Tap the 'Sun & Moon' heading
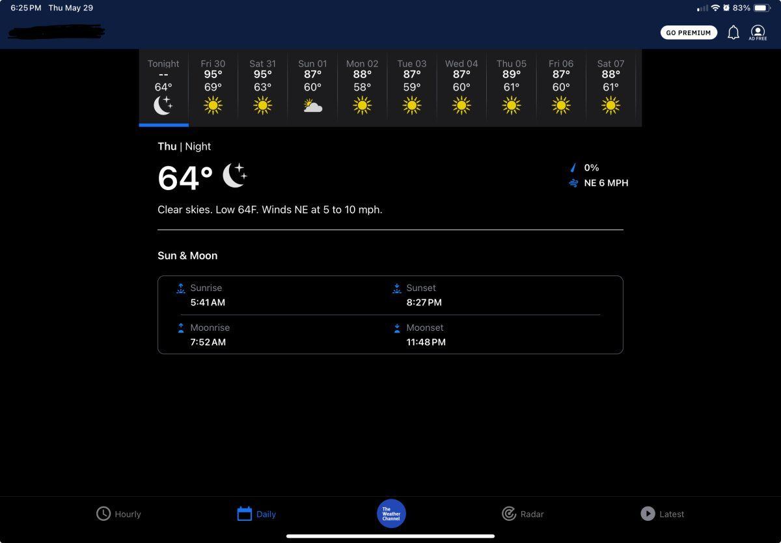Image resolution: width=781 pixels, height=543 pixels. (187, 256)
